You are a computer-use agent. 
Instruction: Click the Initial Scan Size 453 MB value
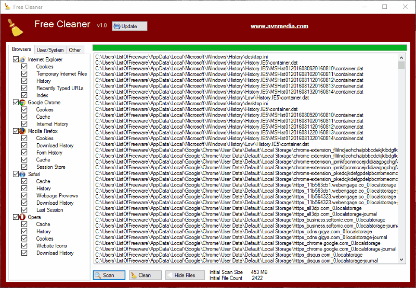259,272
